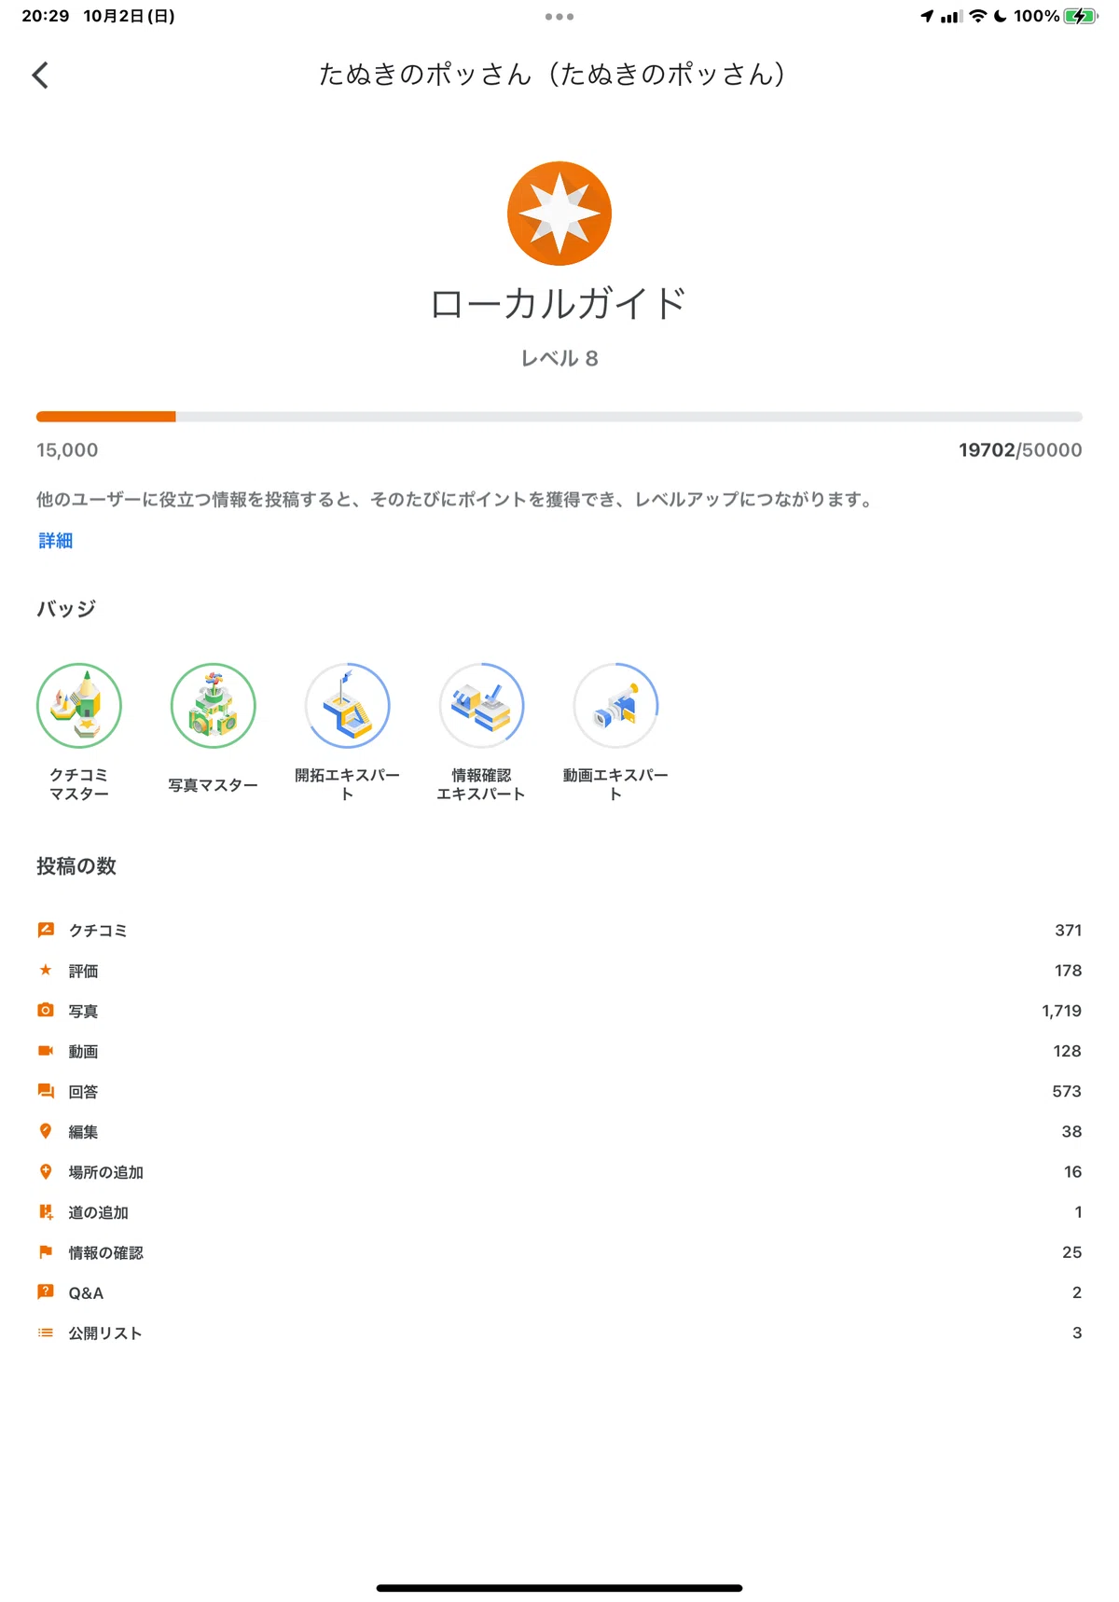Click the video camera icon beside 動画
1119x1602 pixels.
(x=46, y=1051)
